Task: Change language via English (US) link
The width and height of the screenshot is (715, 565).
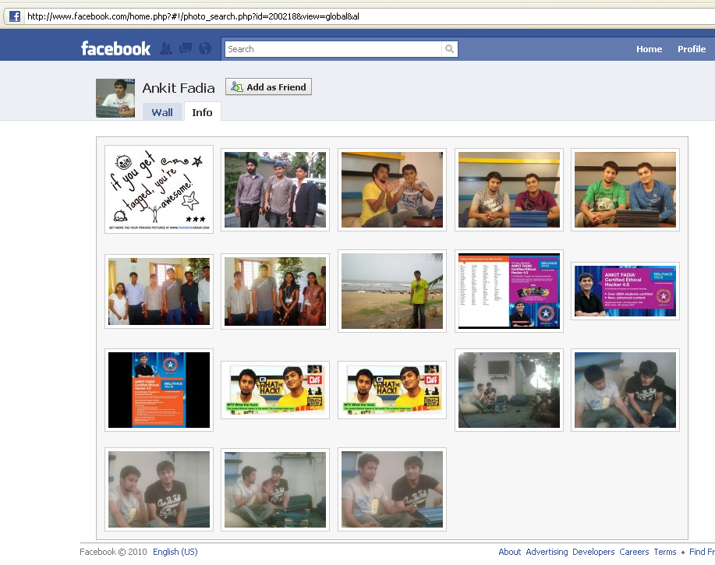Action: 175,552
